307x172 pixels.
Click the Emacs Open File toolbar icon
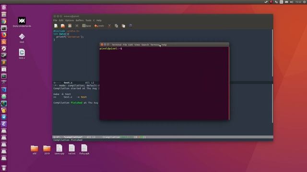(63, 26)
